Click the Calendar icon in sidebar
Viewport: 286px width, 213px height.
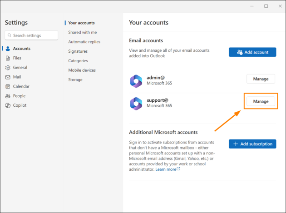(8, 86)
